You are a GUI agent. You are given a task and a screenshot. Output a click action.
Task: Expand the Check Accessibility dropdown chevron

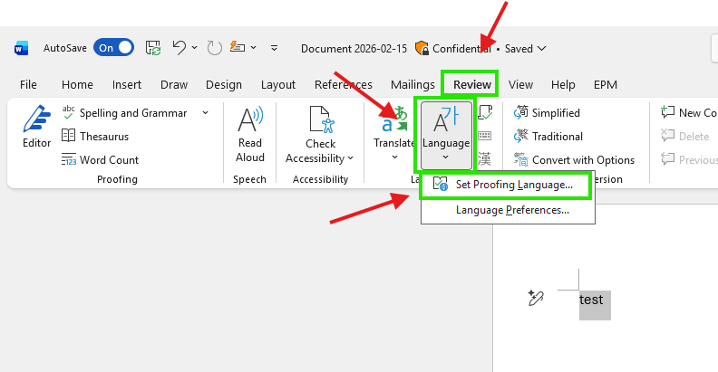pos(350,158)
